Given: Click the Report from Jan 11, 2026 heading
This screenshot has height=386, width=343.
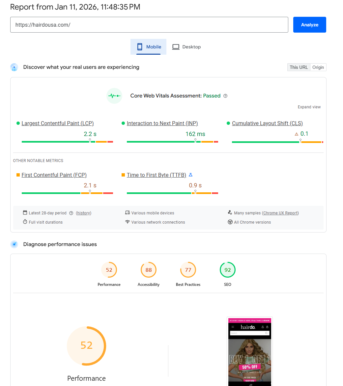Looking at the screenshot, I should coord(75,7).
